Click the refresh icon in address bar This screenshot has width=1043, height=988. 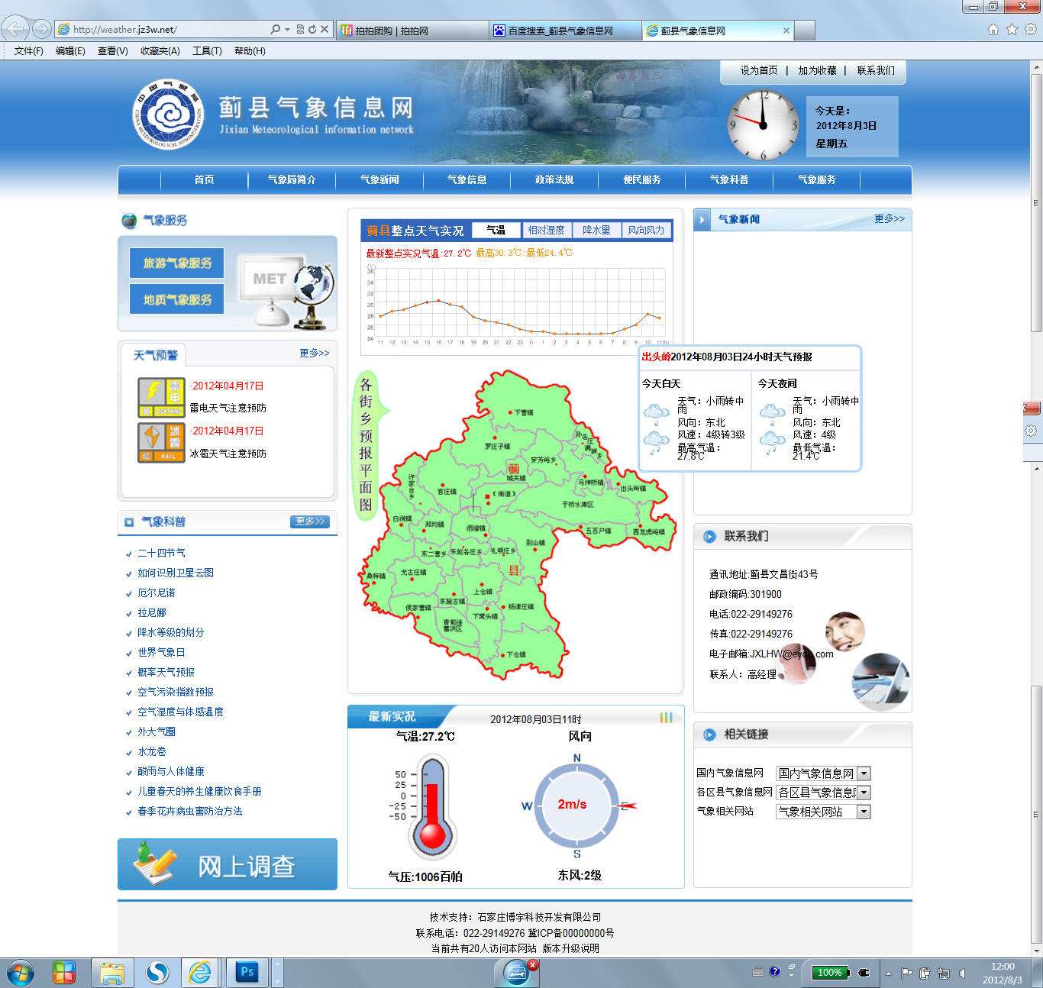312,29
